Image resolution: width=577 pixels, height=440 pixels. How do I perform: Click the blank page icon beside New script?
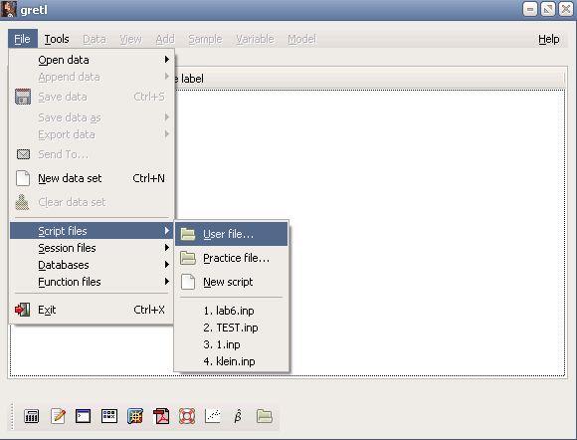pyautogui.click(x=188, y=282)
